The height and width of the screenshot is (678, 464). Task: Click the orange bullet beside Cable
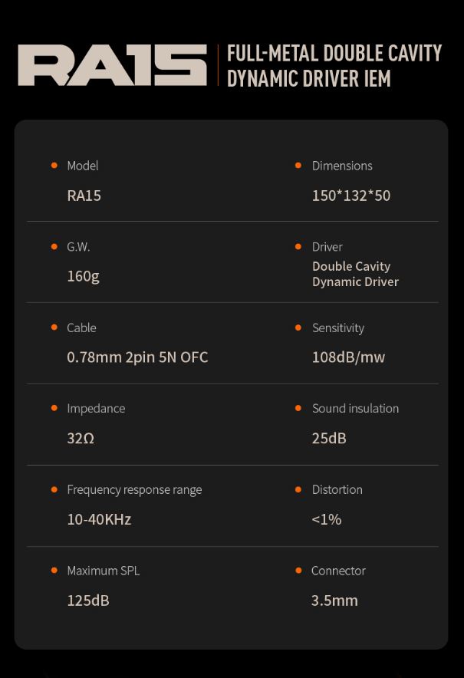tap(54, 327)
